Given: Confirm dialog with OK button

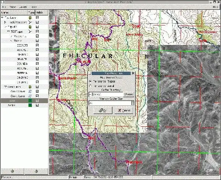Looking at the screenshot, I should (103, 110).
